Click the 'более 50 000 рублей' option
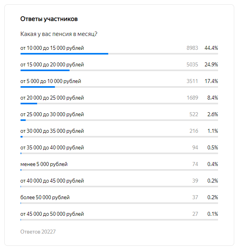 pyautogui.click(x=45, y=197)
